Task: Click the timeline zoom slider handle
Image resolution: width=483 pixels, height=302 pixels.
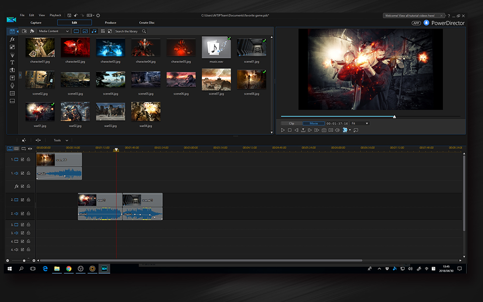Action: click(24, 261)
